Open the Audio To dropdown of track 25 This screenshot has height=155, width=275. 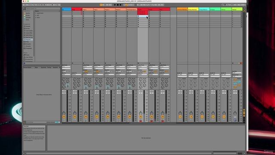76,74
